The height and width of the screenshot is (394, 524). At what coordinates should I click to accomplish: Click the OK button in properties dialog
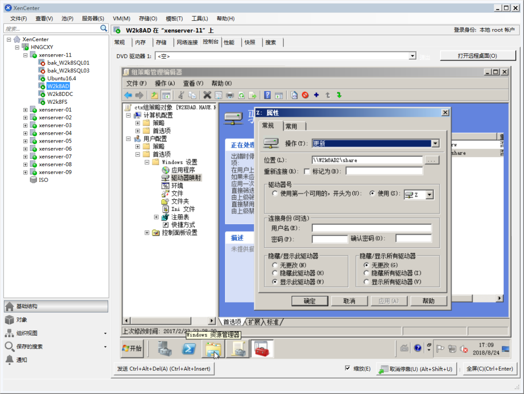click(x=310, y=301)
